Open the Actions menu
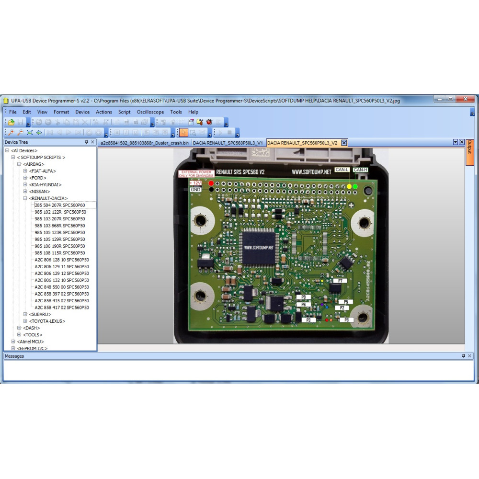The image size is (479, 479). pyautogui.click(x=104, y=112)
